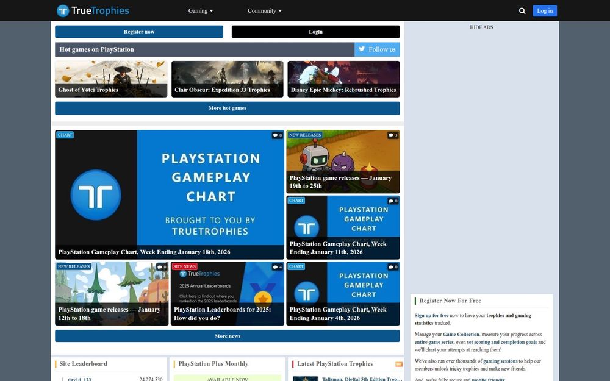Viewport: 610px width, 381px height.
Task: Click the Register now button
Action: pyautogui.click(x=139, y=32)
